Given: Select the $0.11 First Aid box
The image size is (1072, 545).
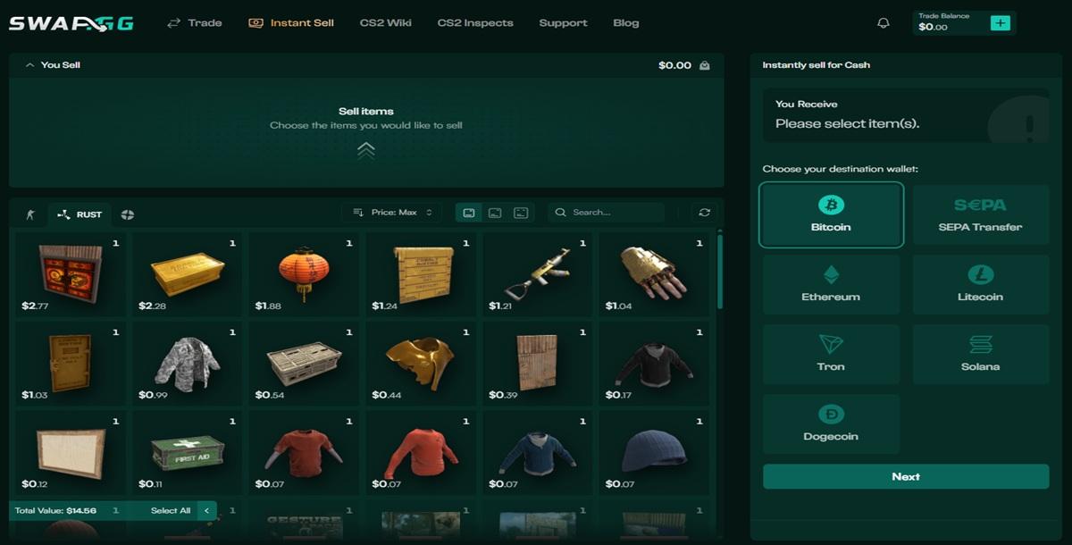Looking at the screenshot, I should [x=188, y=453].
